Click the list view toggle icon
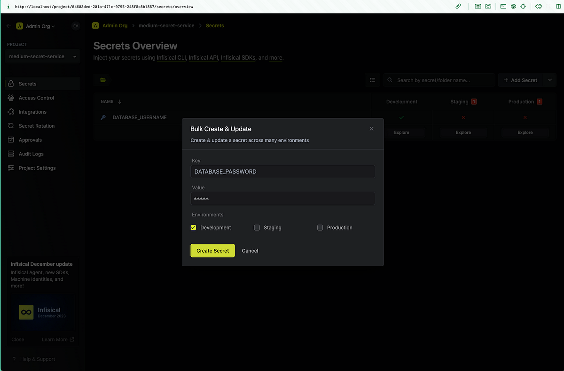 tap(372, 80)
